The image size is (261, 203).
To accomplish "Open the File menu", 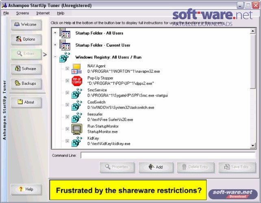I will click(6, 13).
